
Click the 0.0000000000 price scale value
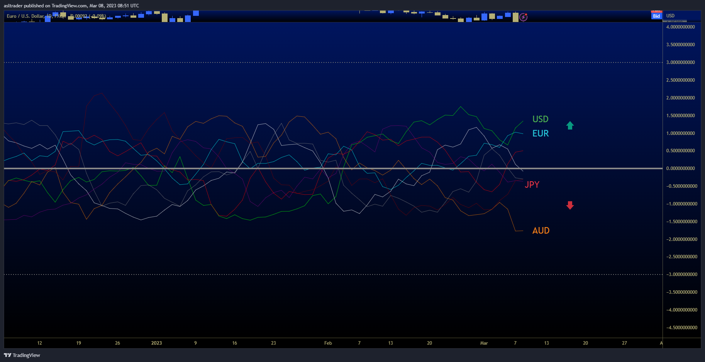680,168
